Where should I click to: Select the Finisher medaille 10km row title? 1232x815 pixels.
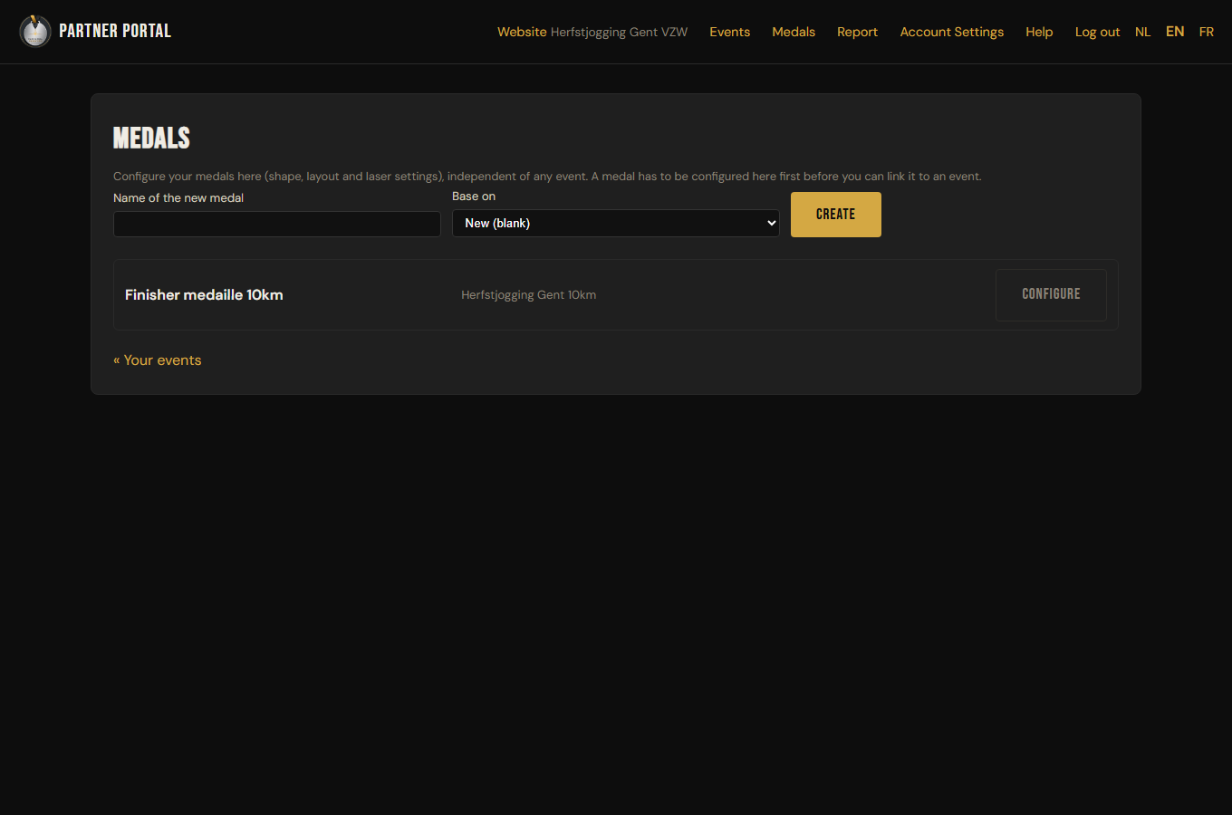click(204, 294)
